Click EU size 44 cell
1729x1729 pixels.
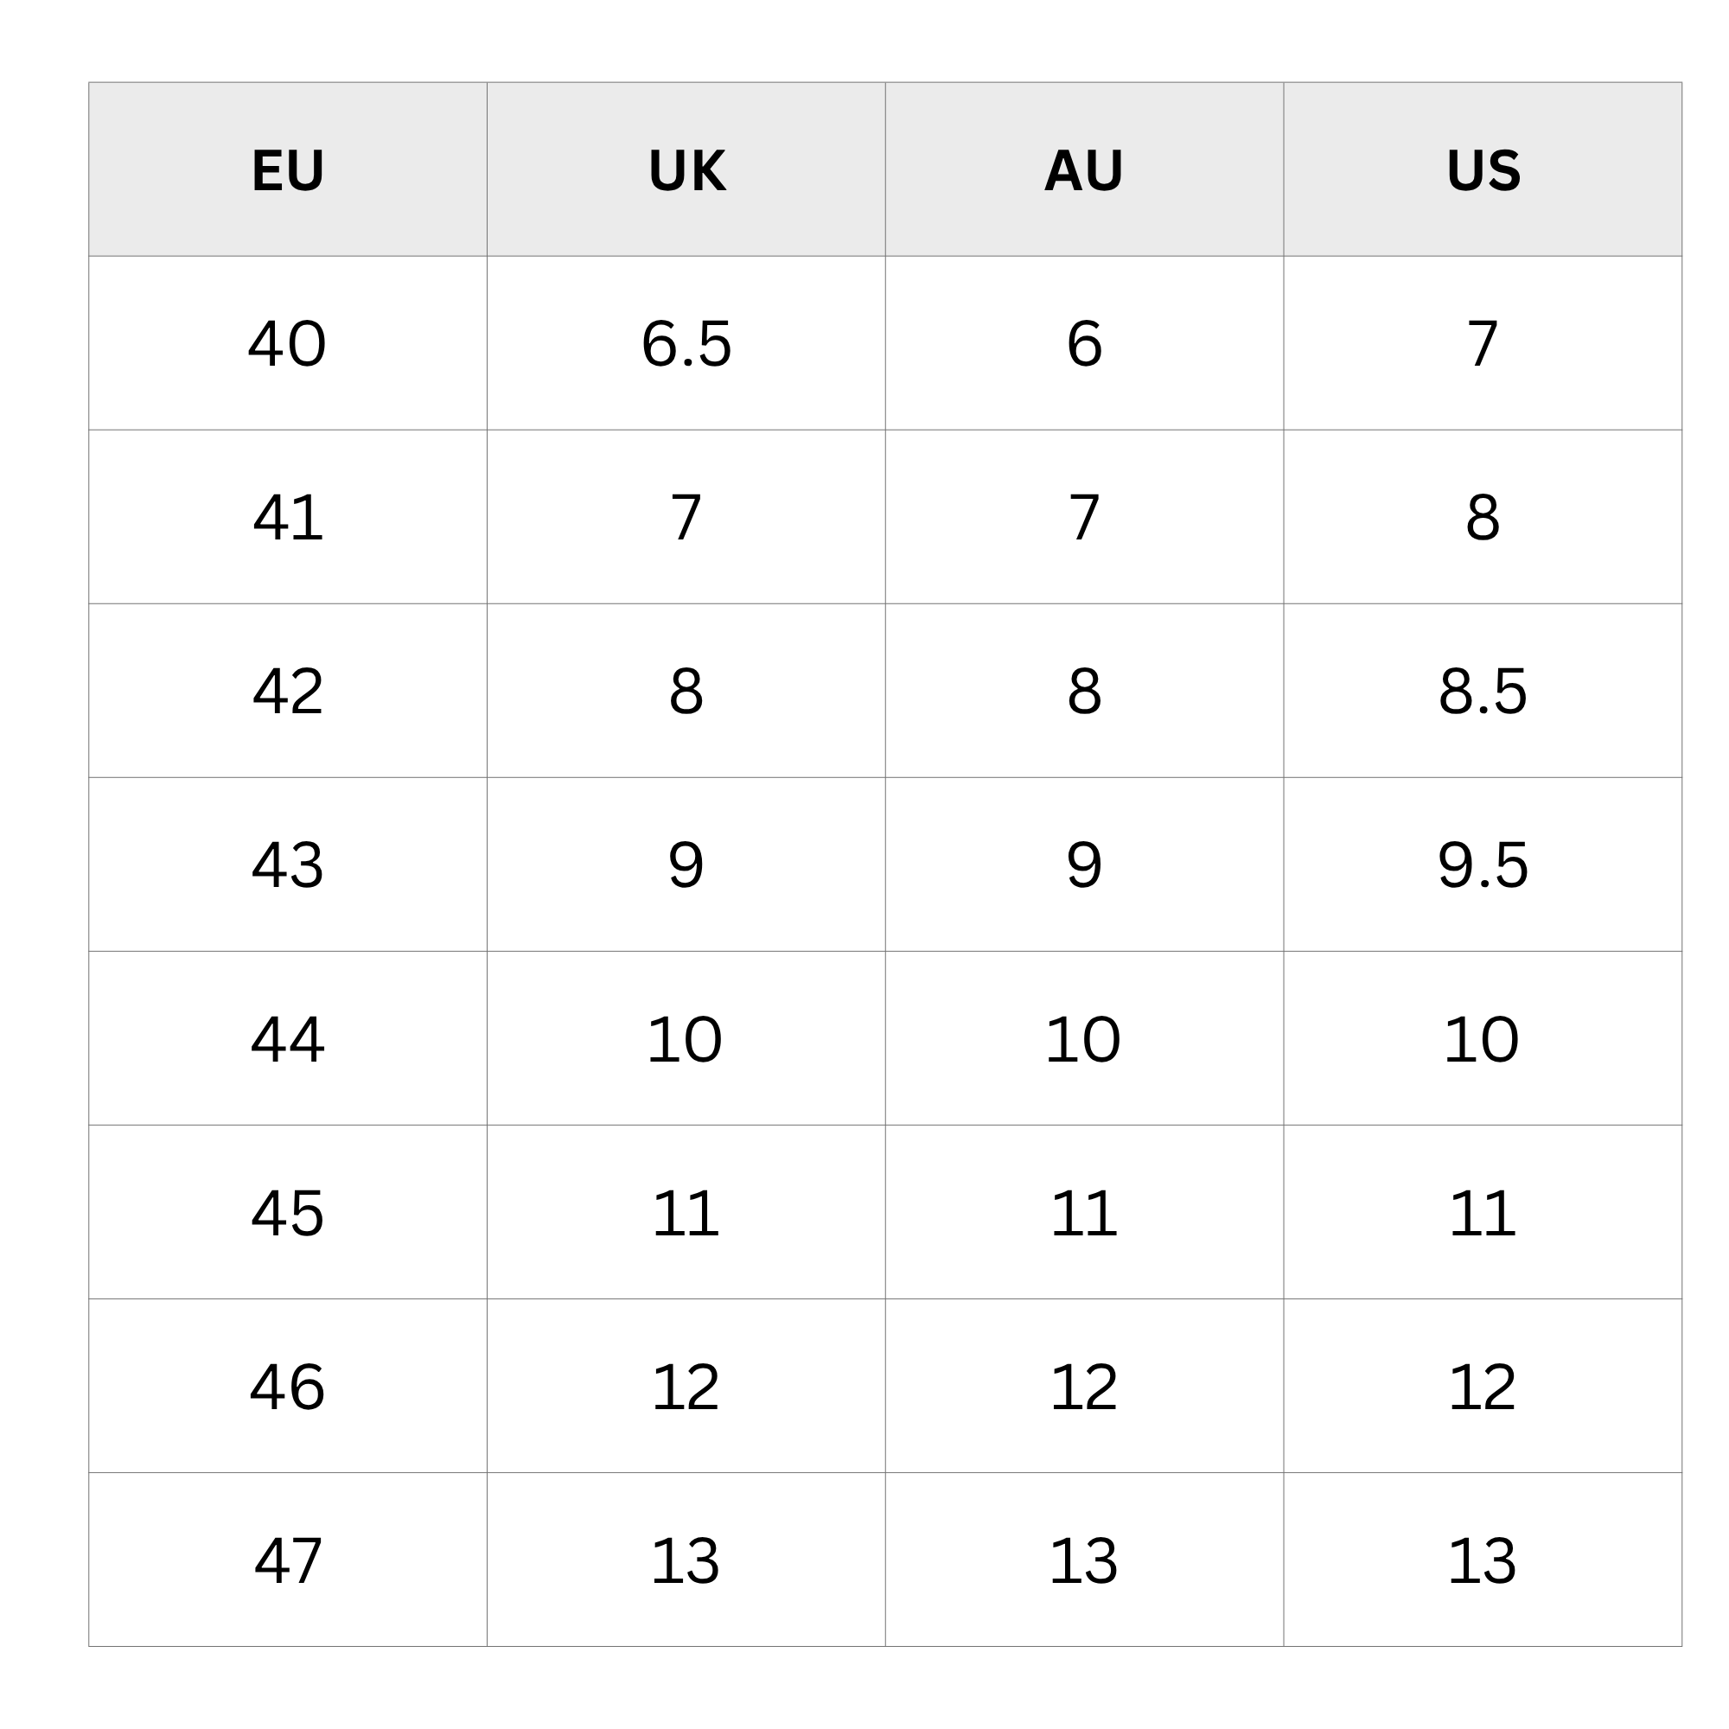coord(287,1038)
